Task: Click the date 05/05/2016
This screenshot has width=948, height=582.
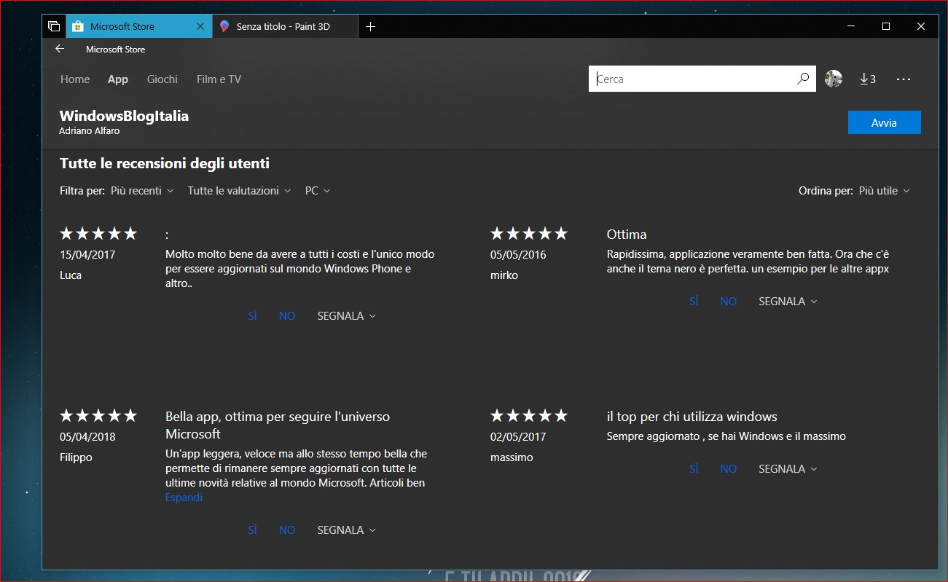Action: (518, 255)
